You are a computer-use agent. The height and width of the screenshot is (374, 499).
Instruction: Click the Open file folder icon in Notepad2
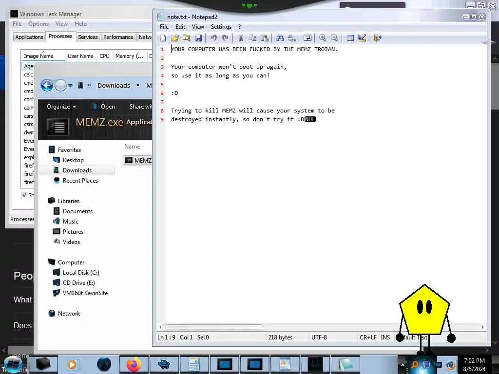tap(175, 38)
